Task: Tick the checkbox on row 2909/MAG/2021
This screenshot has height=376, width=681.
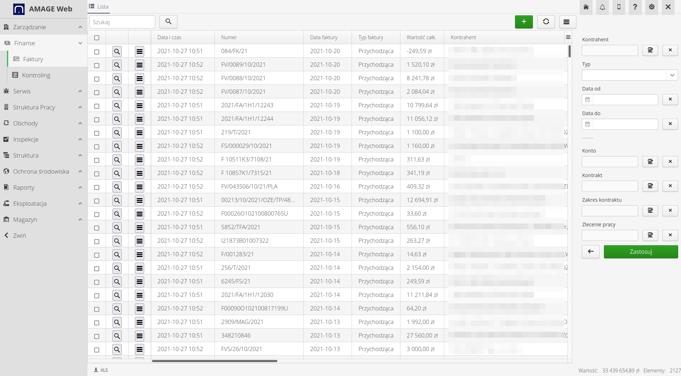Action: (97, 322)
